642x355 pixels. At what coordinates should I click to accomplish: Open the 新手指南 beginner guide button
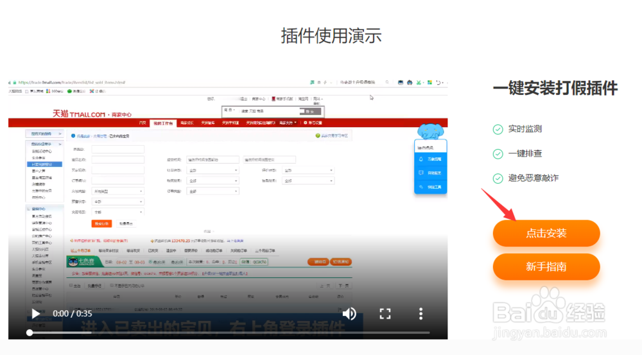pyautogui.click(x=546, y=267)
